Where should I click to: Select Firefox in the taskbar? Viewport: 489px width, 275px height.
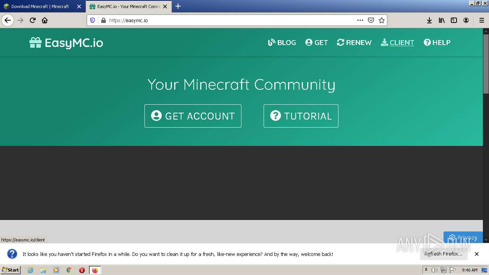95,270
